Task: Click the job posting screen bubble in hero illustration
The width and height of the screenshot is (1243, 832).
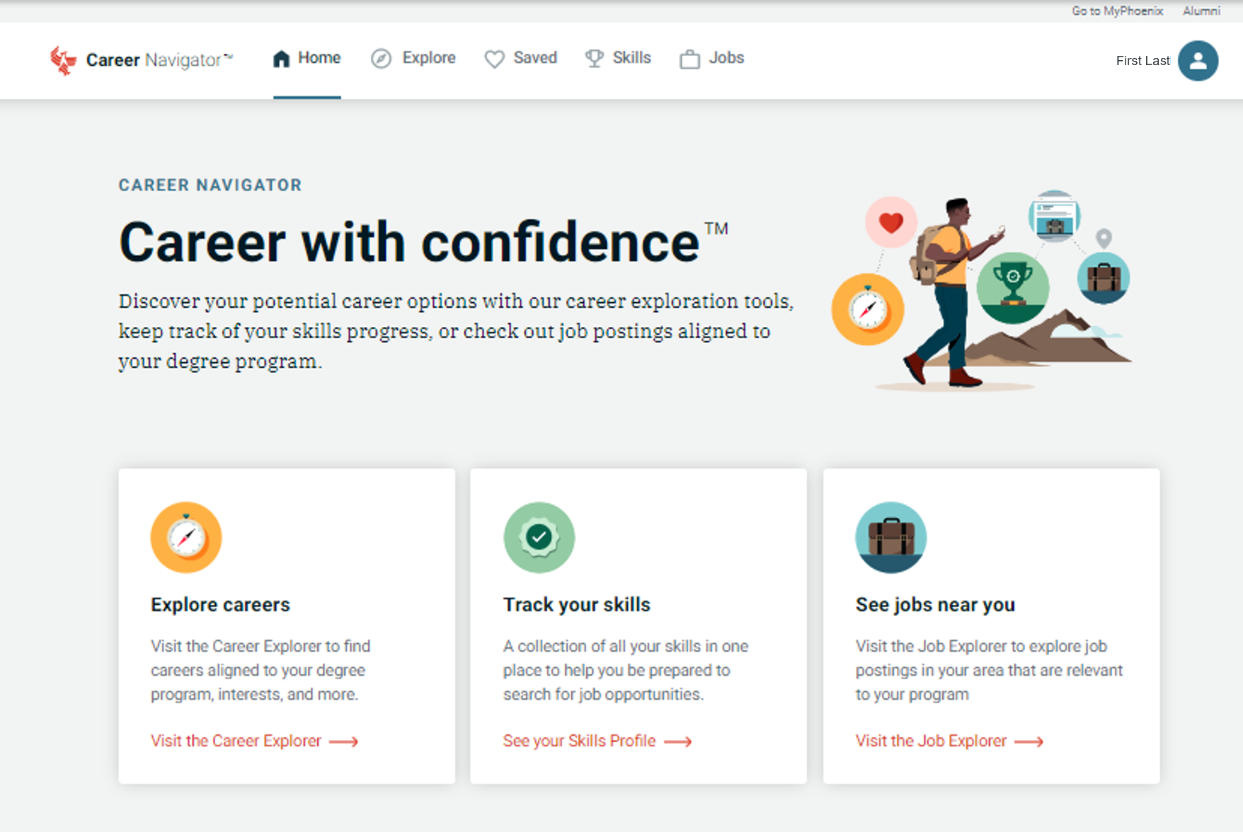Action: coord(1055,216)
